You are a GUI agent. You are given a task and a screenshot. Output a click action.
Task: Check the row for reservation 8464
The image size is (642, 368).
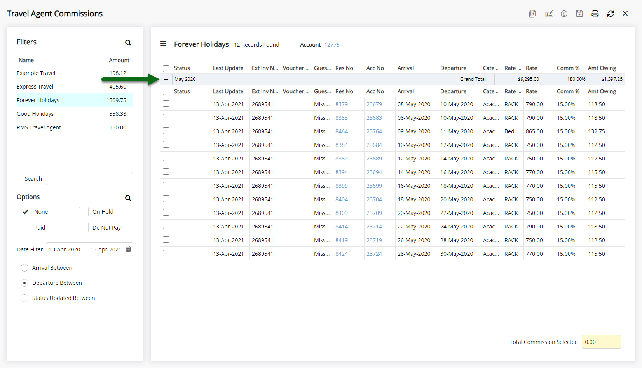pos(166,131)
